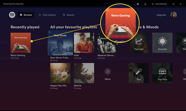This screenshot has height=111, width=186.
Task: Open the streaming bar menu icon
Action: (x=173, y=4)
